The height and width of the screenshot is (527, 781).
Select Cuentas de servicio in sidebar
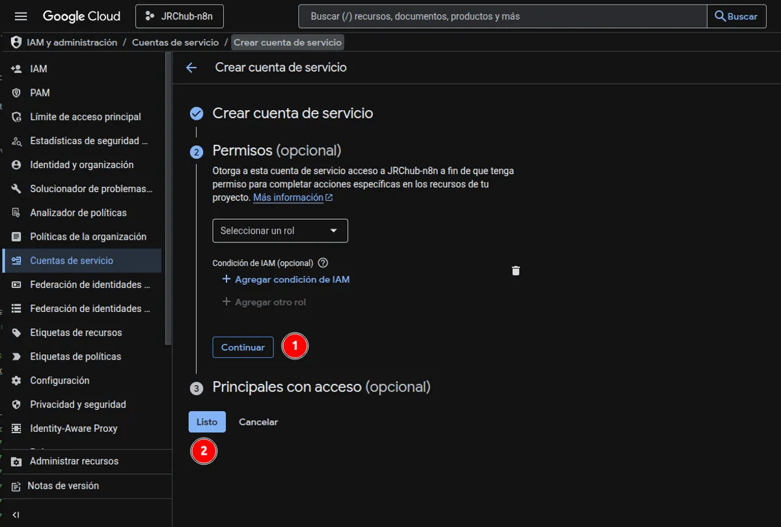(x=82, y=261)
